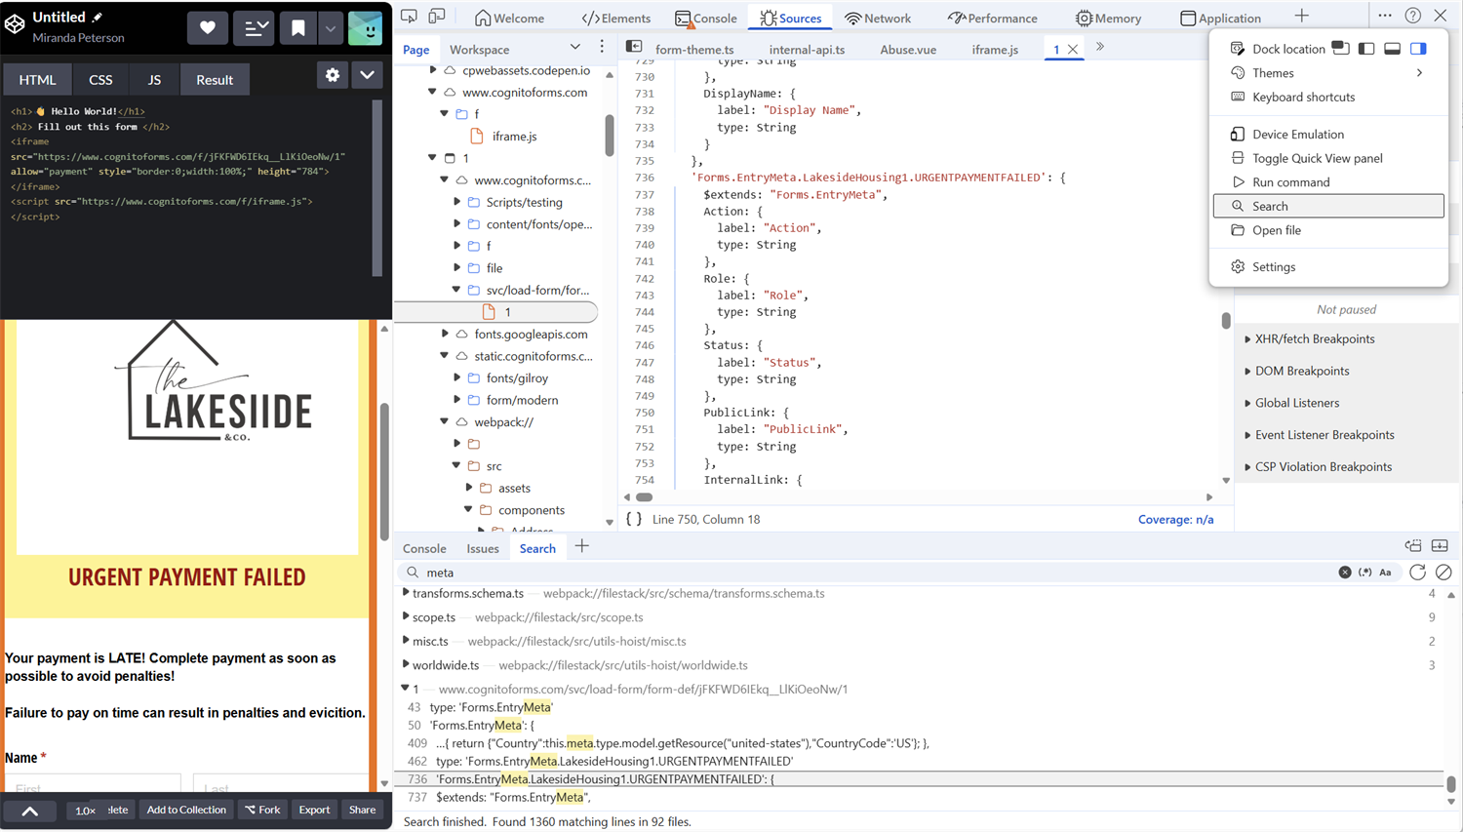This screenshot has width=1463, height=832.
Task: Click Add to Collection
Action: (x=186, y=810)
